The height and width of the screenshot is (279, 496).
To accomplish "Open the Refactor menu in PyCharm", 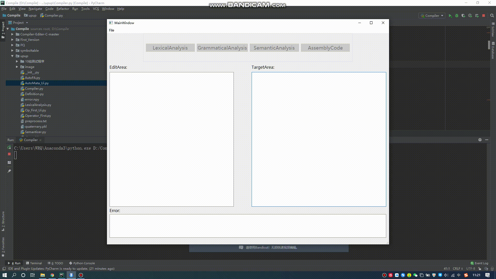I will (63, 9).
